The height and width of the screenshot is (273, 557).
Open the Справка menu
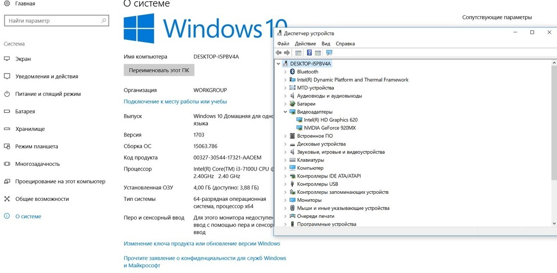point(345,44)
